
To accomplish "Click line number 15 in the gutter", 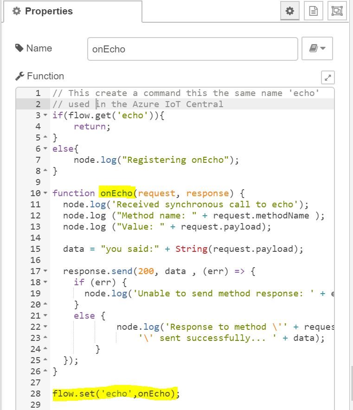I will coord(35,249).
